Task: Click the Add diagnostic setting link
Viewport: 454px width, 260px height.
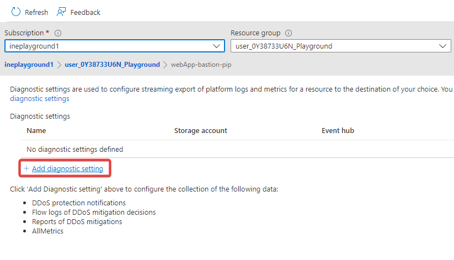Action: (67, 168)
